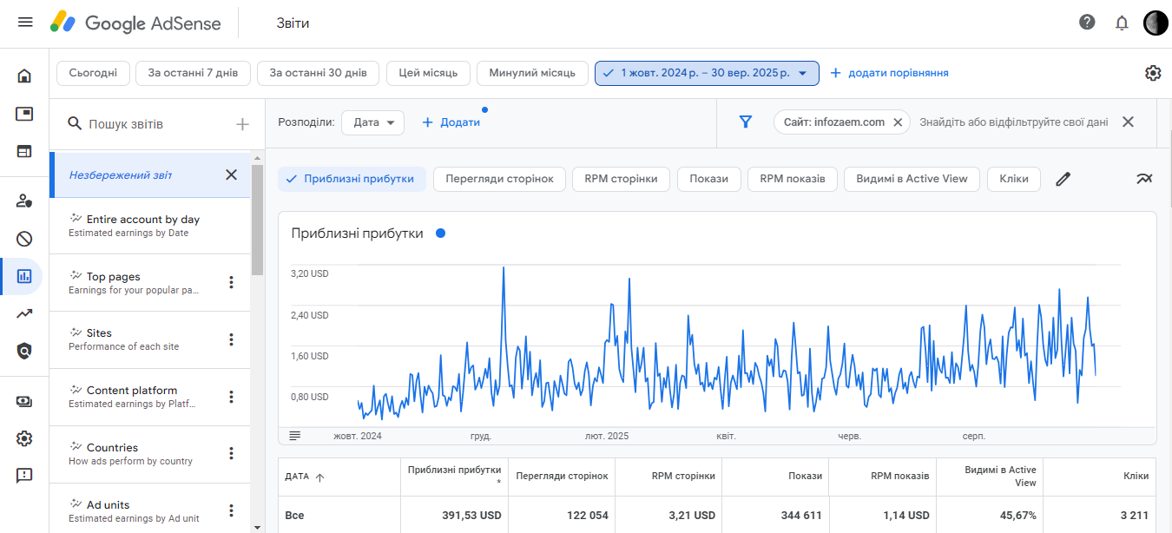Open report settings gear icon
This screenshot has height=533, width=1172.
click(1153, 73)
